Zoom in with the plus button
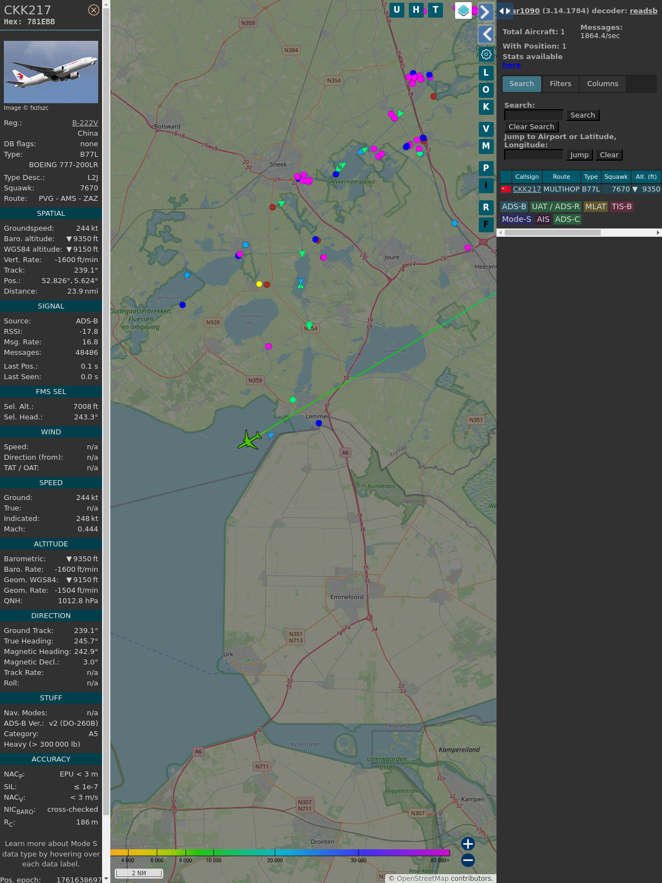 click(x=468, y=844)
